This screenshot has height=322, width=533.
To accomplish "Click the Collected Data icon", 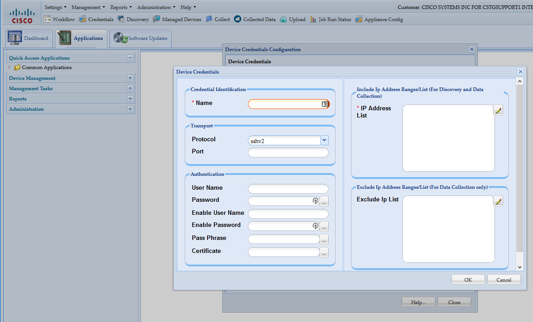I will click(x=238, y=19).
